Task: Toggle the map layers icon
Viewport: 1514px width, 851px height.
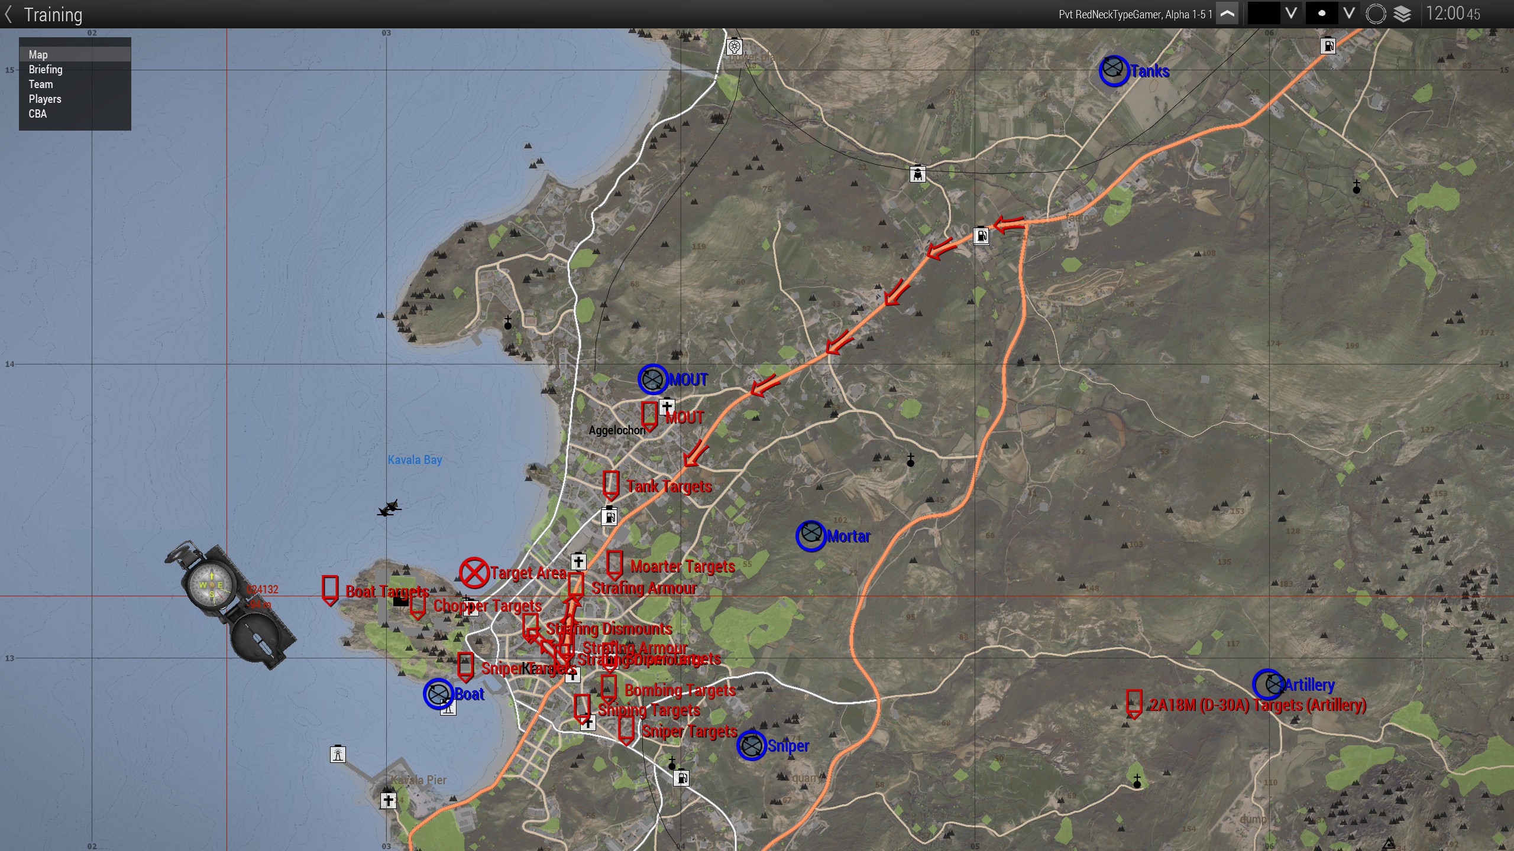Action: point(1402,14)
